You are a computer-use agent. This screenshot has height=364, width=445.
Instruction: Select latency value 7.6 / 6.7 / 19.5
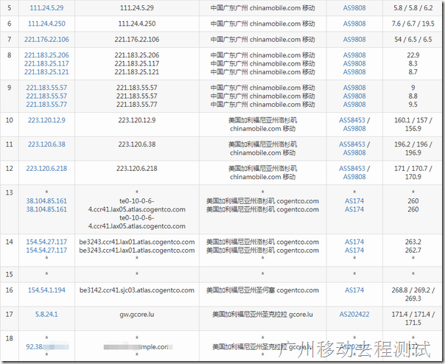(413, 24)
